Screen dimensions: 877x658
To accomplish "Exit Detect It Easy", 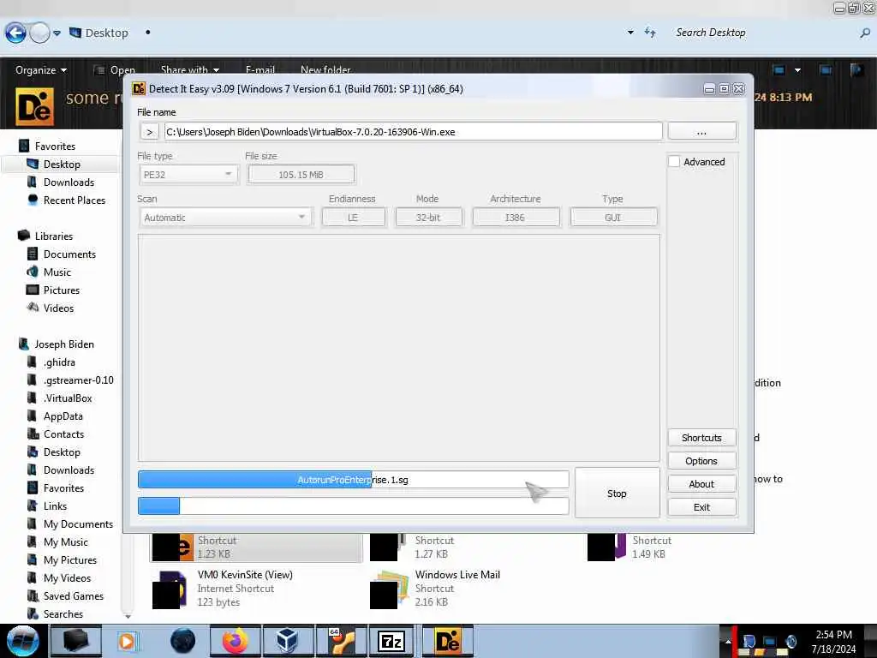I will [x=701, y=507].
